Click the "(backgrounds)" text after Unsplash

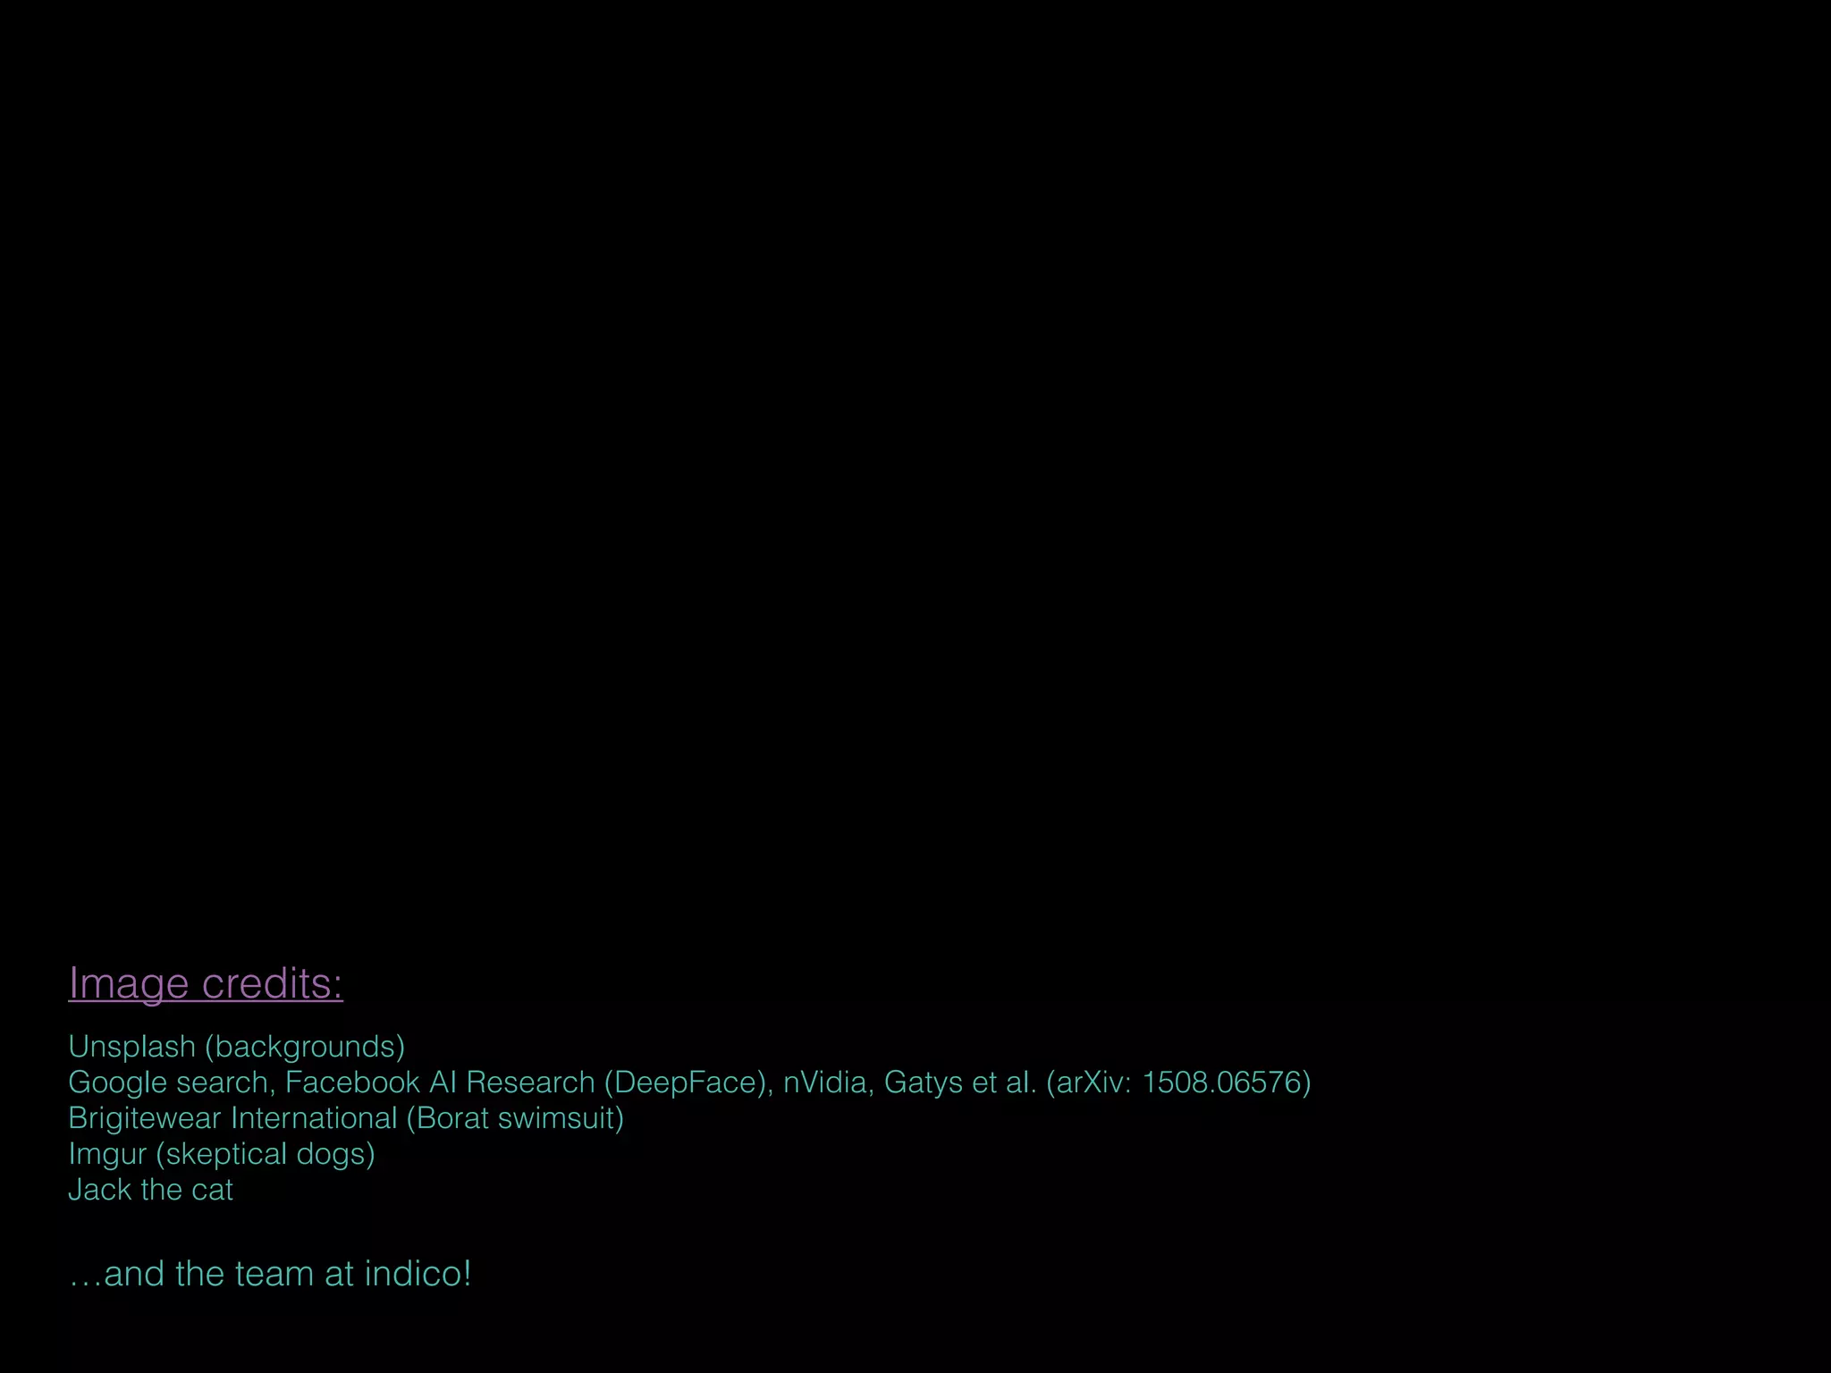pos(305,1047)
